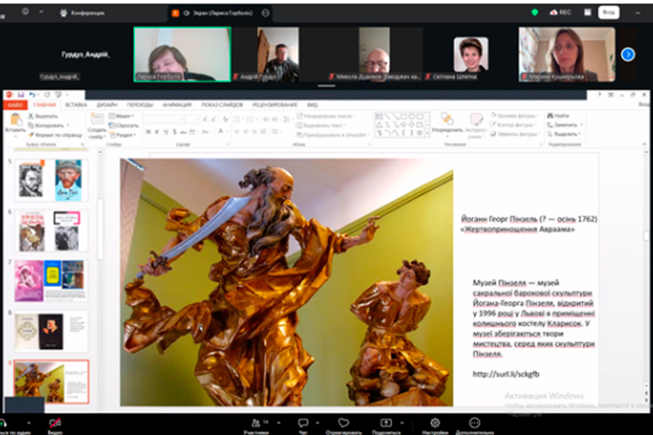Image resolution: width=653 pixels, height=435 pixels.
Task: Click the Reset slide button
Action: click(x=123, y=125)
